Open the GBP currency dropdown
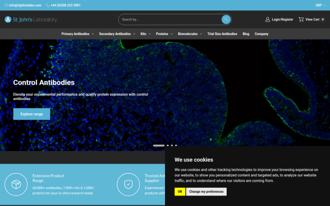 320,5
